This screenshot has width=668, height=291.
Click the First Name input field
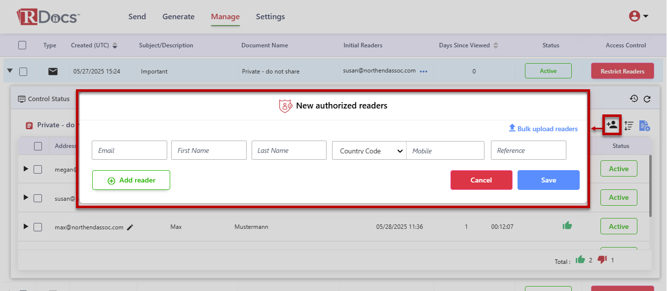coord(209,150)
